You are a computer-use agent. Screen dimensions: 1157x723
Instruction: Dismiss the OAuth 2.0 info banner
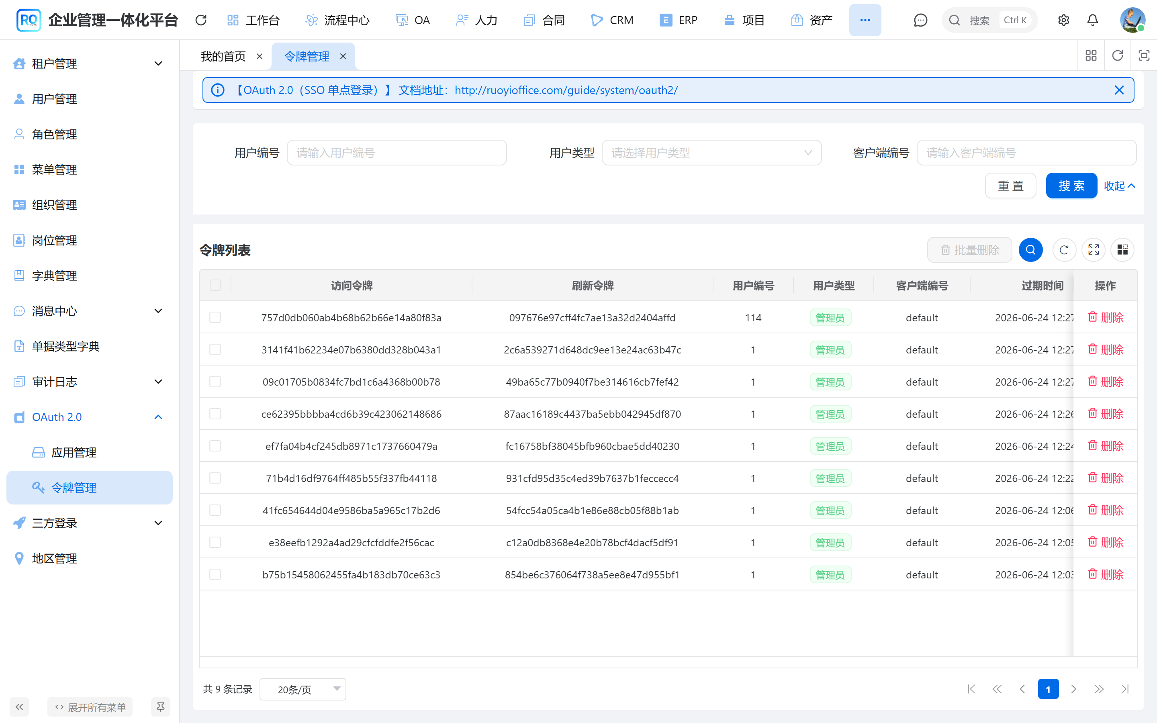(x=1119, y=90)
